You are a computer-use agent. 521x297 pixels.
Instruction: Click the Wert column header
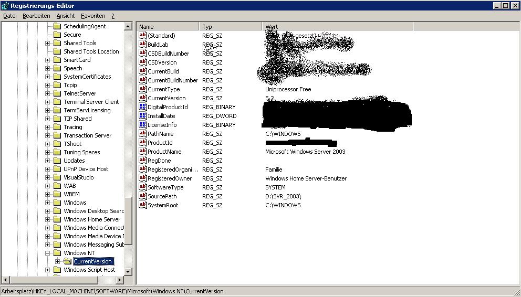coord(338,27)
